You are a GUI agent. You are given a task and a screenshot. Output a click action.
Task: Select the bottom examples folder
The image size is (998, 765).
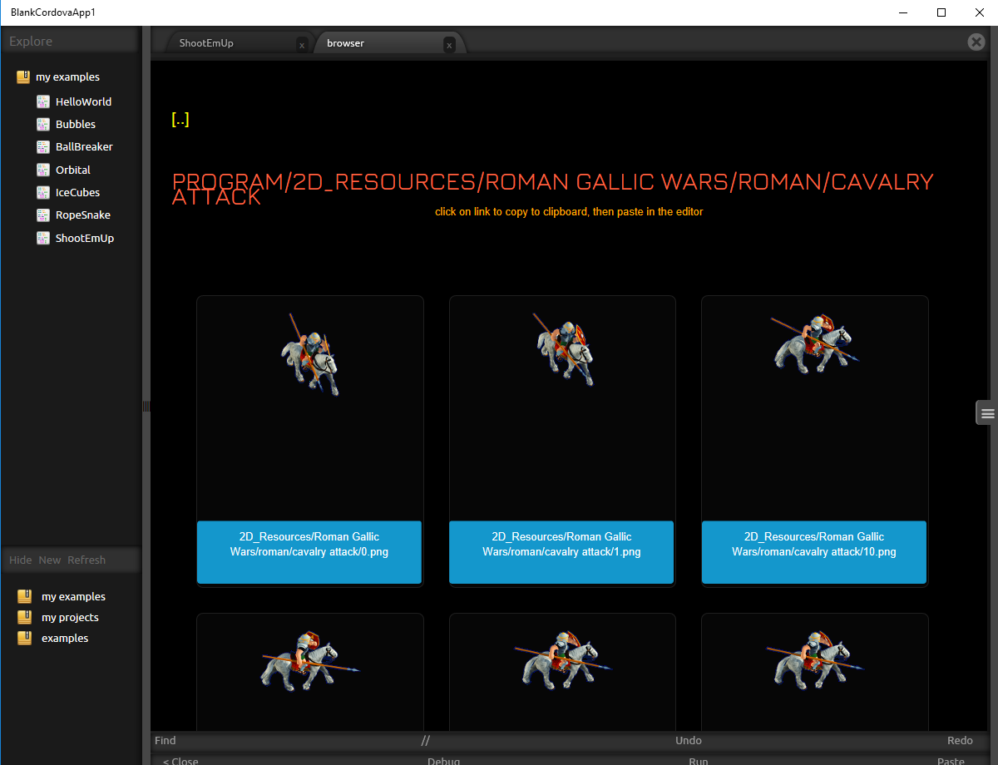(65, 638)
